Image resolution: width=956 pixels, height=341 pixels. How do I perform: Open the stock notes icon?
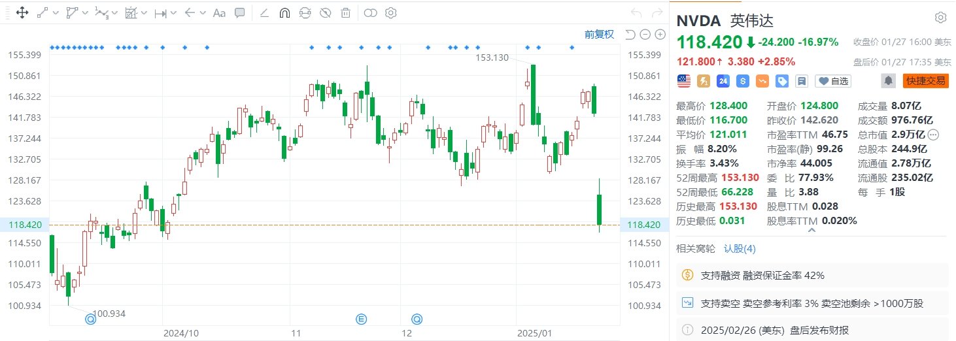(x=802, y=81)
